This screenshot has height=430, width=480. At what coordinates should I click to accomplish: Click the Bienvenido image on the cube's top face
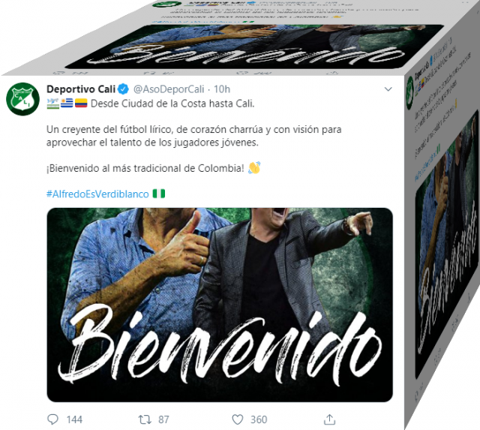pyautogui.click(x=254, y=46)
